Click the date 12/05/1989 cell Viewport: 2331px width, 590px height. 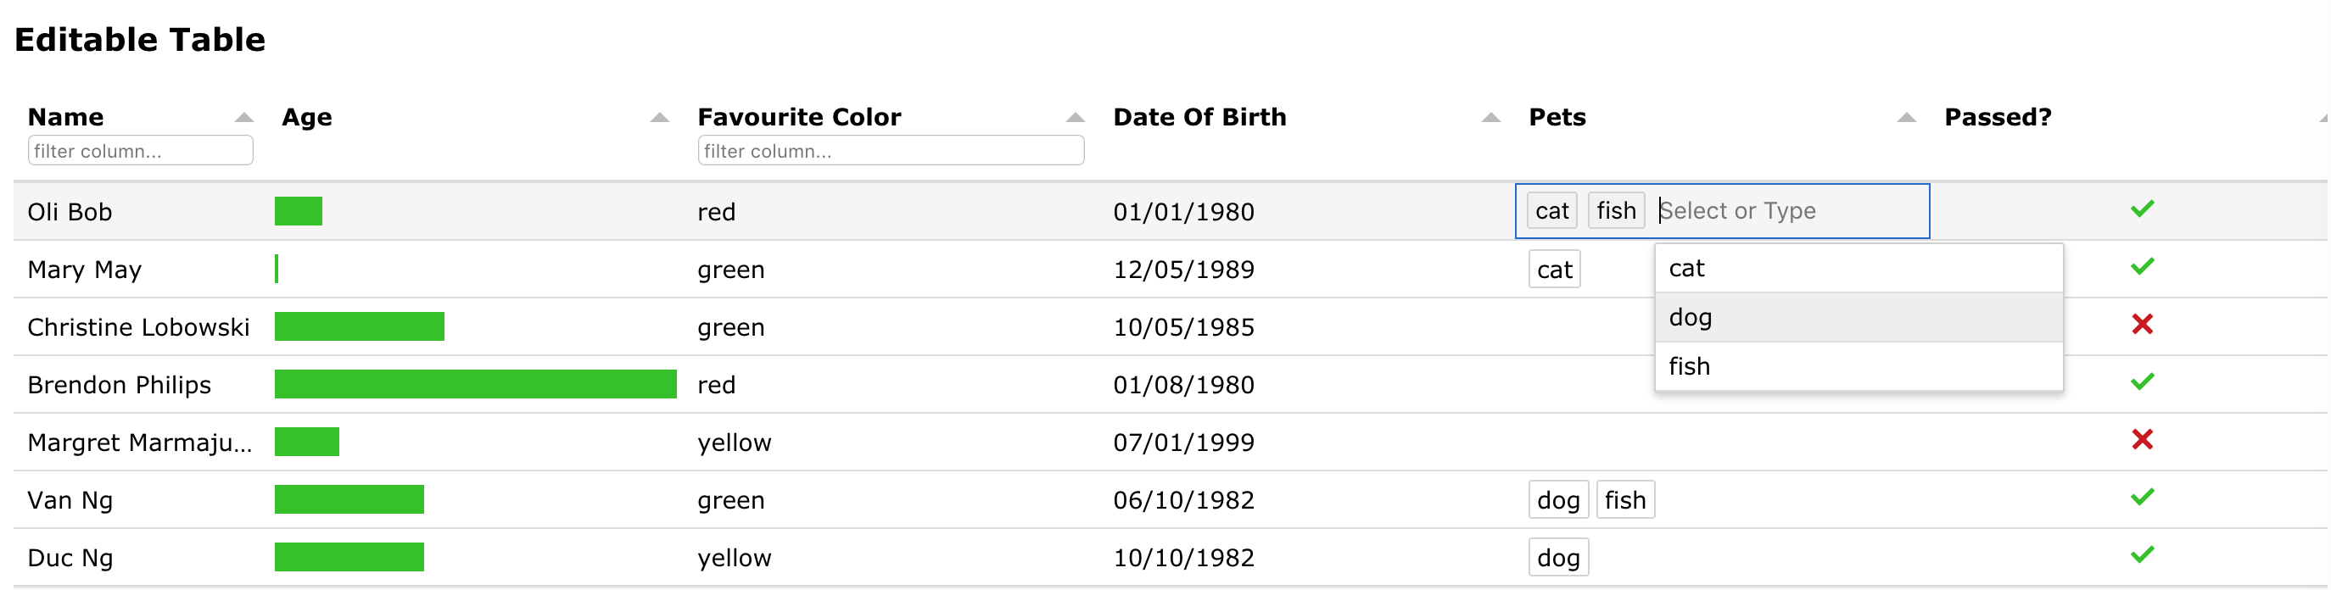coord(1183,270)
